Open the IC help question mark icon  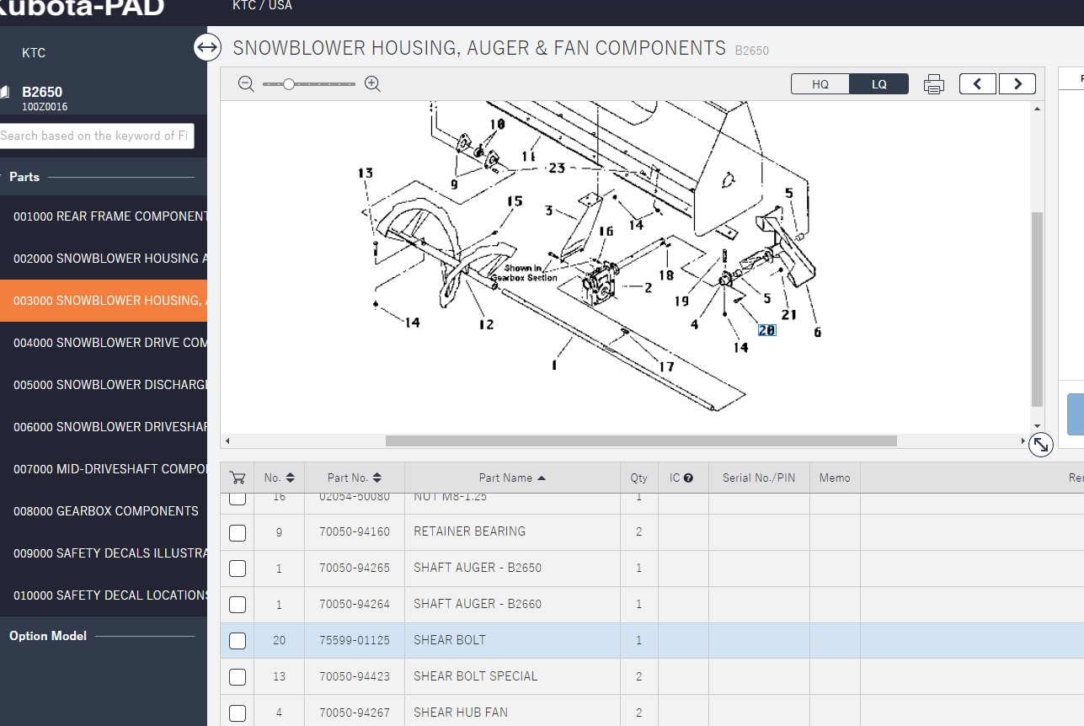click(688, 478)
